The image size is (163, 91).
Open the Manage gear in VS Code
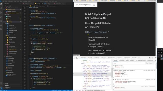[x=1, y=88]
